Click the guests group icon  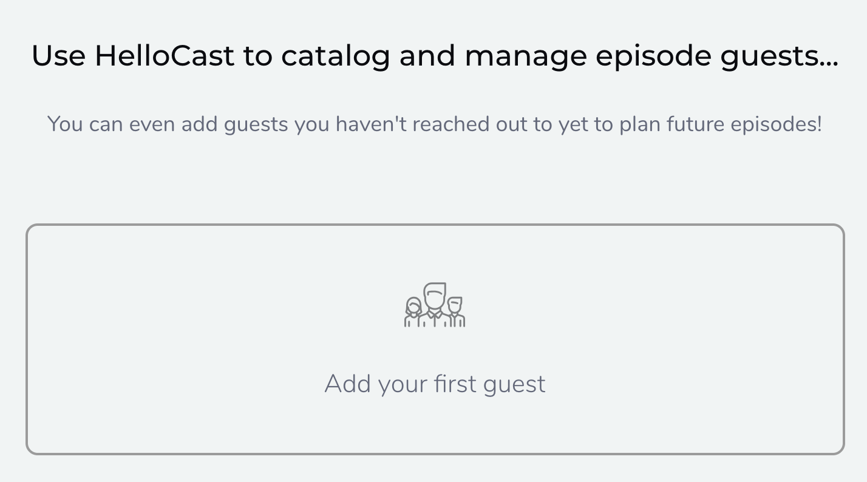[x=435, y=305]
